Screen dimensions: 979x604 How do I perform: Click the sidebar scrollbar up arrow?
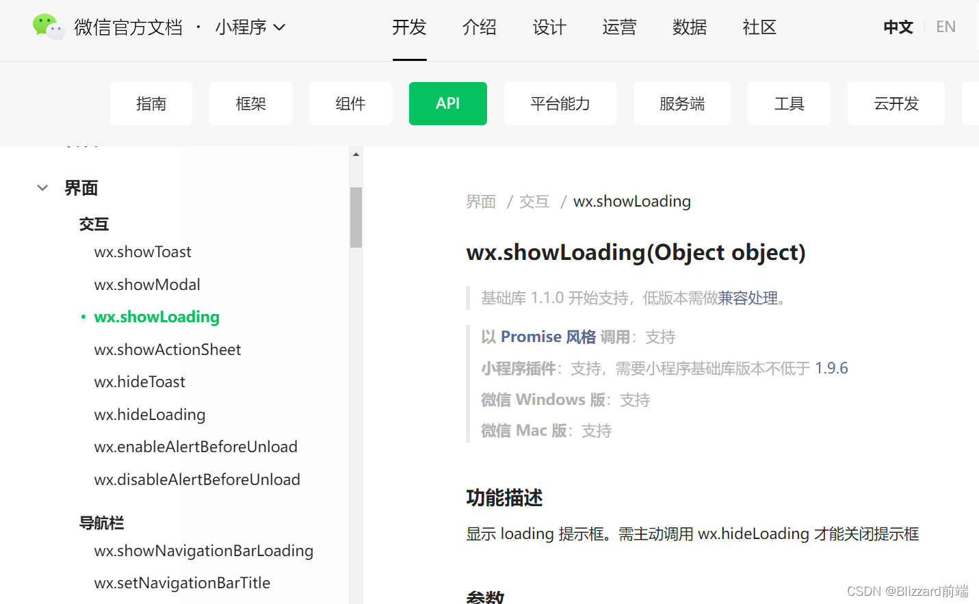356,155
